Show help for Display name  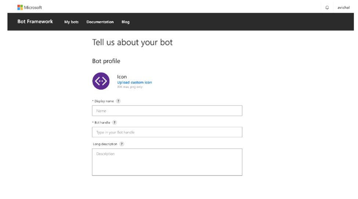coord(118,101)
